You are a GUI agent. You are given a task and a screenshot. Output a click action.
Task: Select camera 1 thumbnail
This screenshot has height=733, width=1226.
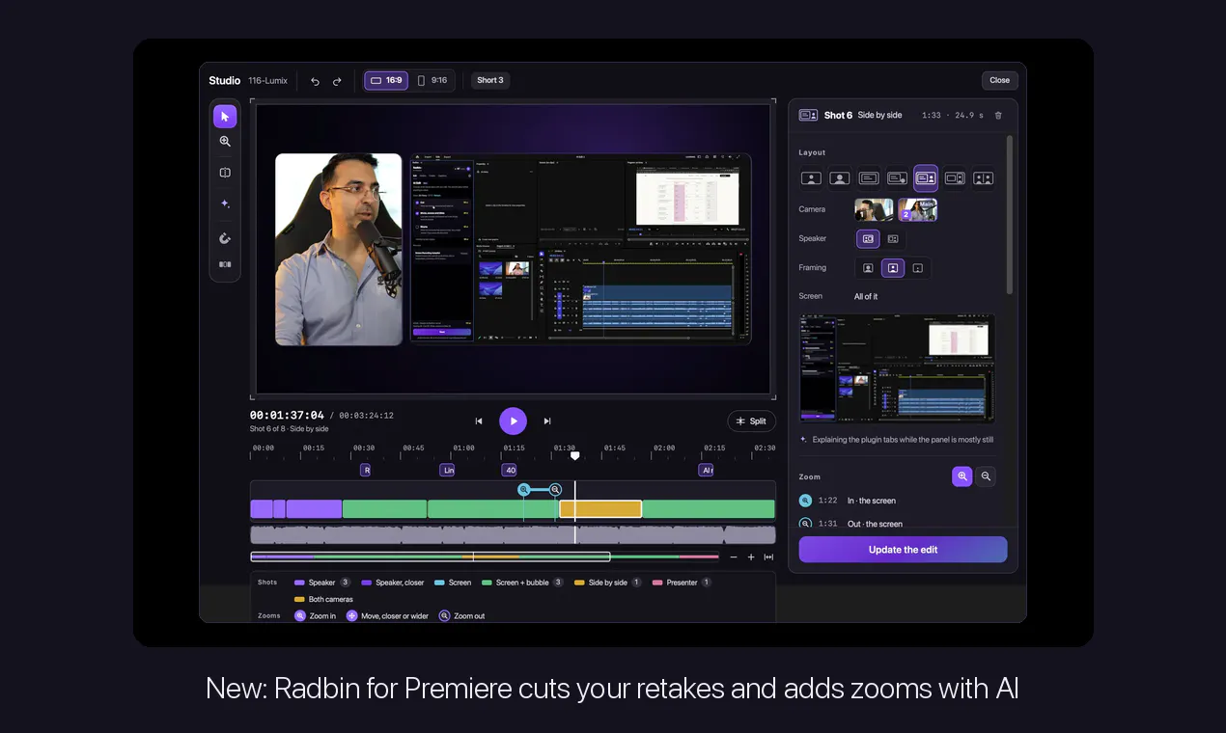click(x=874, y=210)
